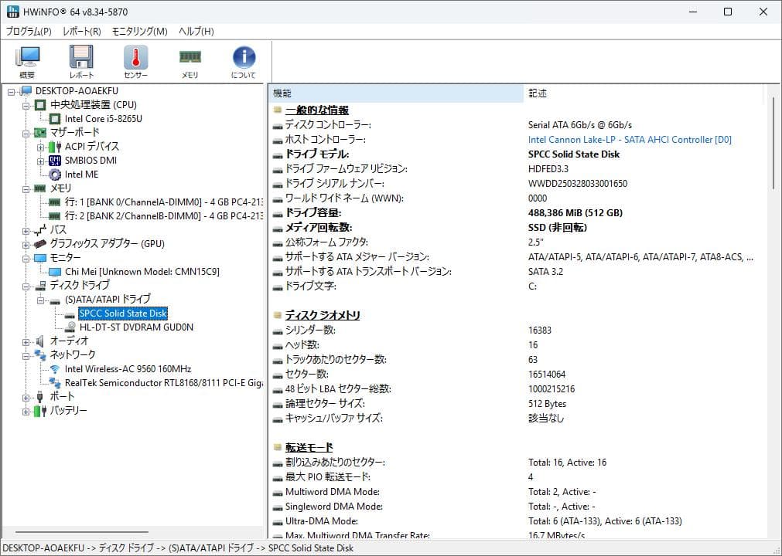
Task: Click the ディスク ジオメトリ section heading
Action: [323, 315]
